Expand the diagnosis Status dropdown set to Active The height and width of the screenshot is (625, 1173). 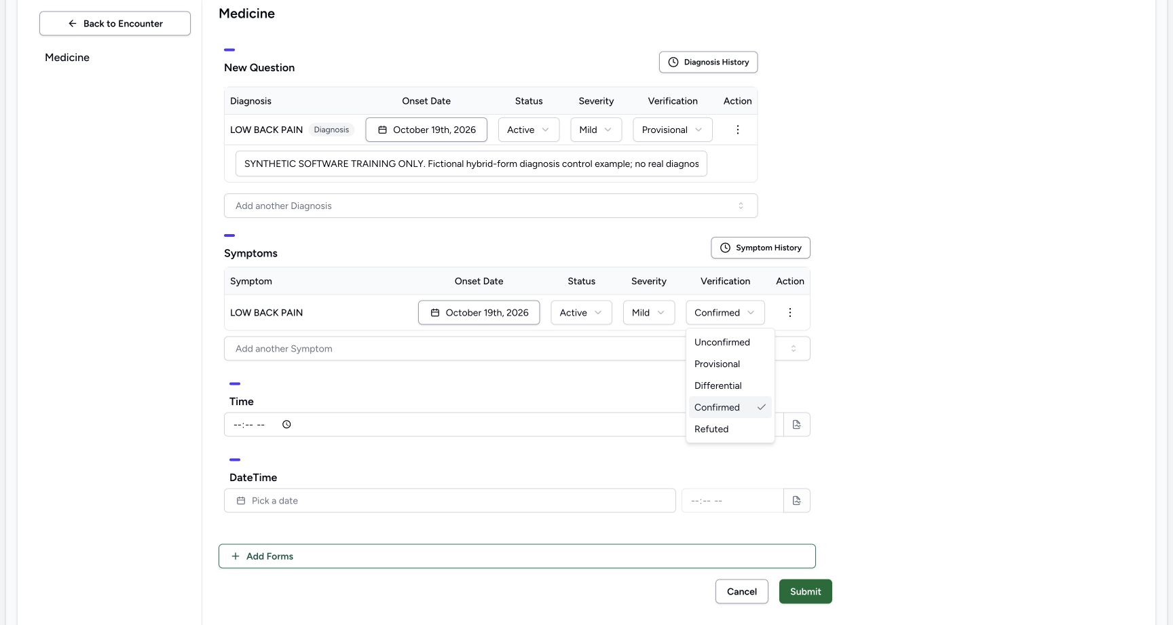(529, 130)
